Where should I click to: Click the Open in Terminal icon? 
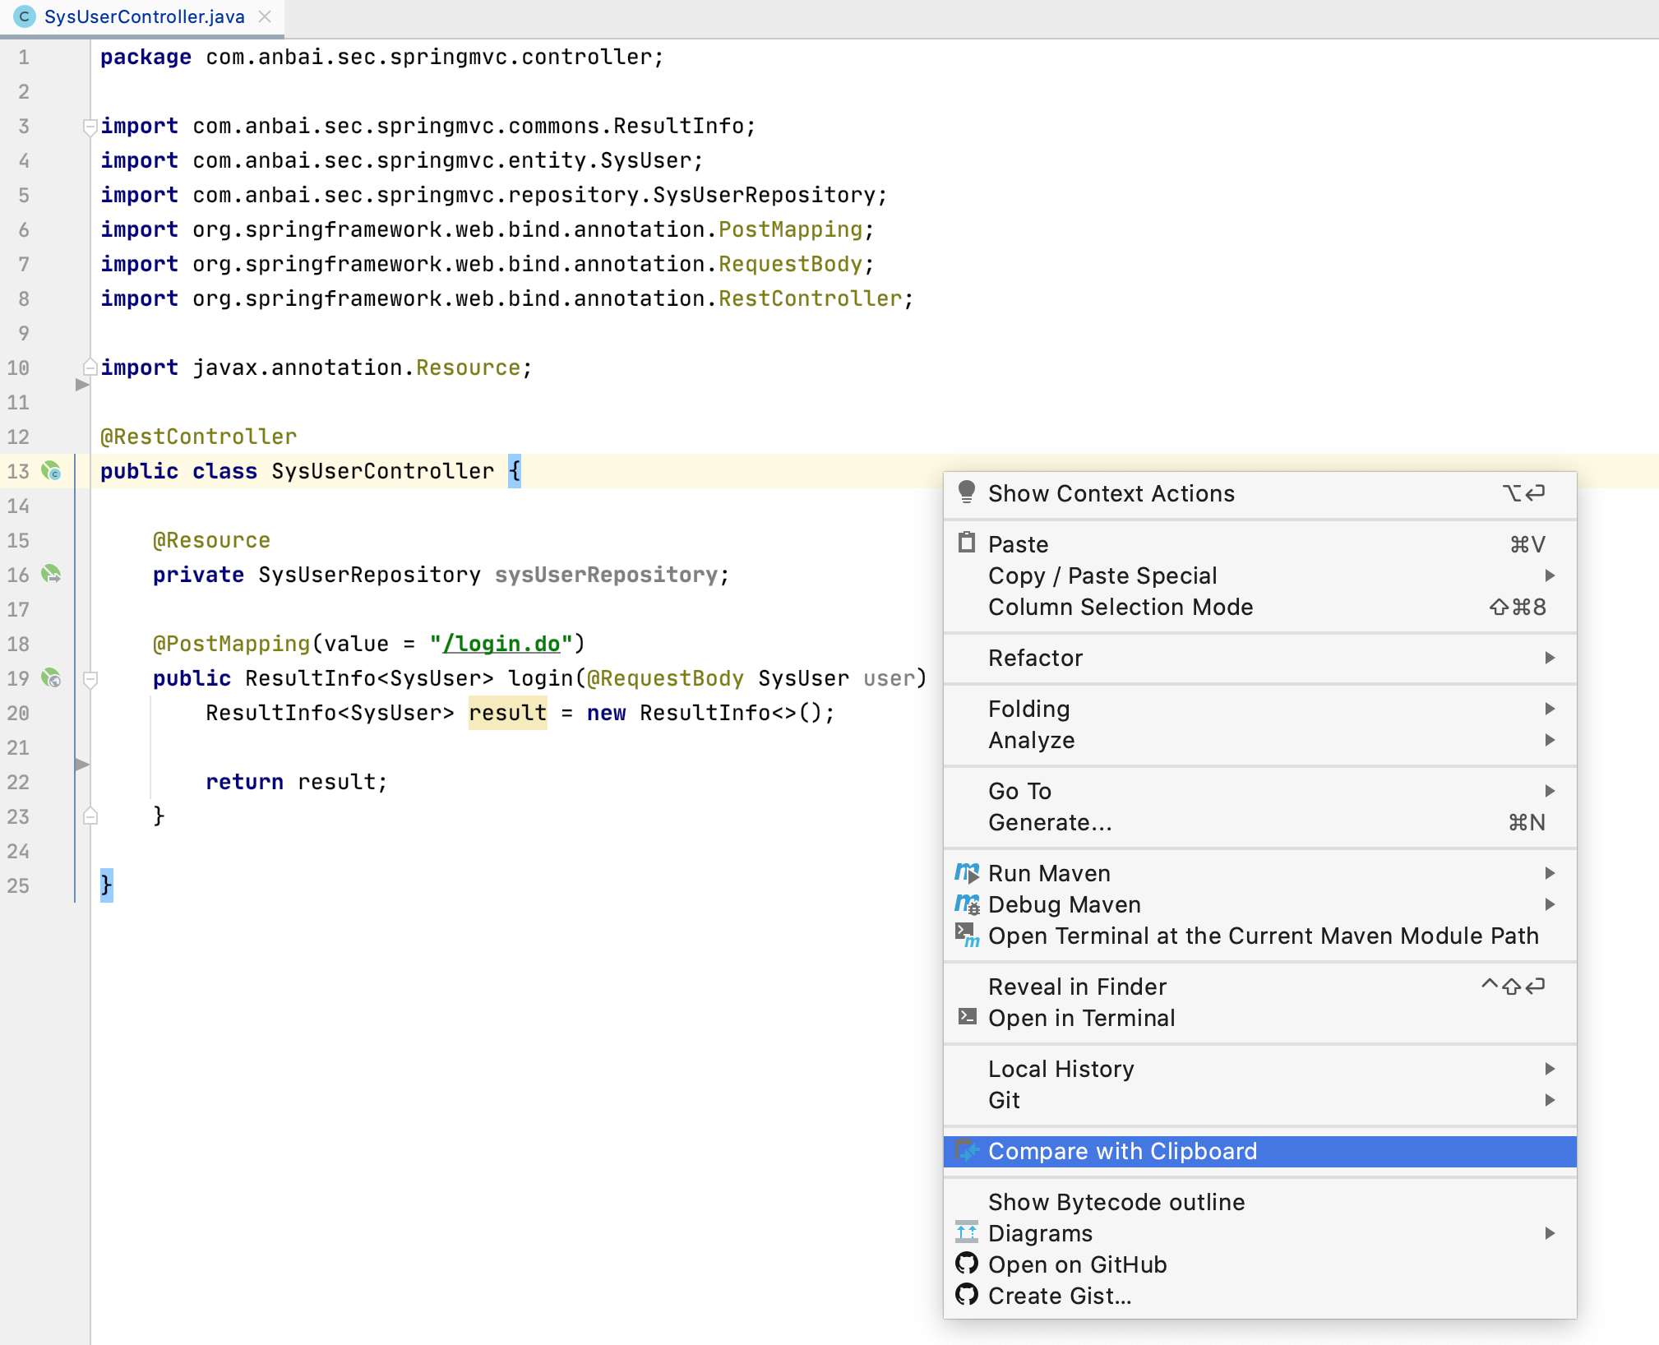click(x=967, y=1017)
